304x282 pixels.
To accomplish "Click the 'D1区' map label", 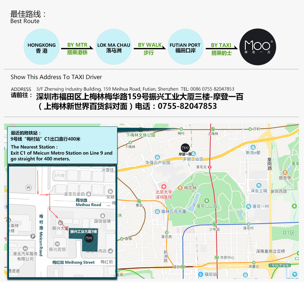I will tap(289, 232).
